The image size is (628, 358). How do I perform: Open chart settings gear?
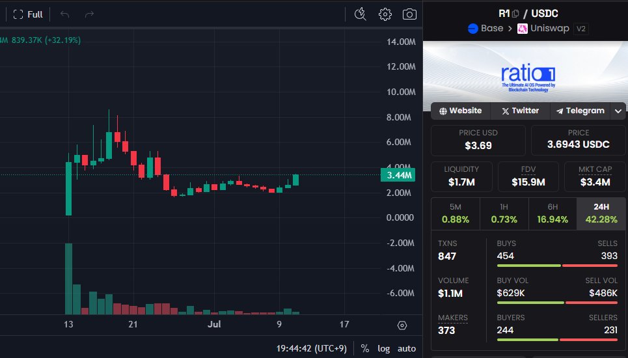coord(385,14)
